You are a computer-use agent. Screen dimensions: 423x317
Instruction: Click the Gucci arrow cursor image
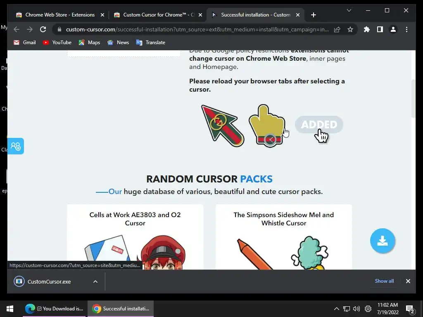coord(222,126)
